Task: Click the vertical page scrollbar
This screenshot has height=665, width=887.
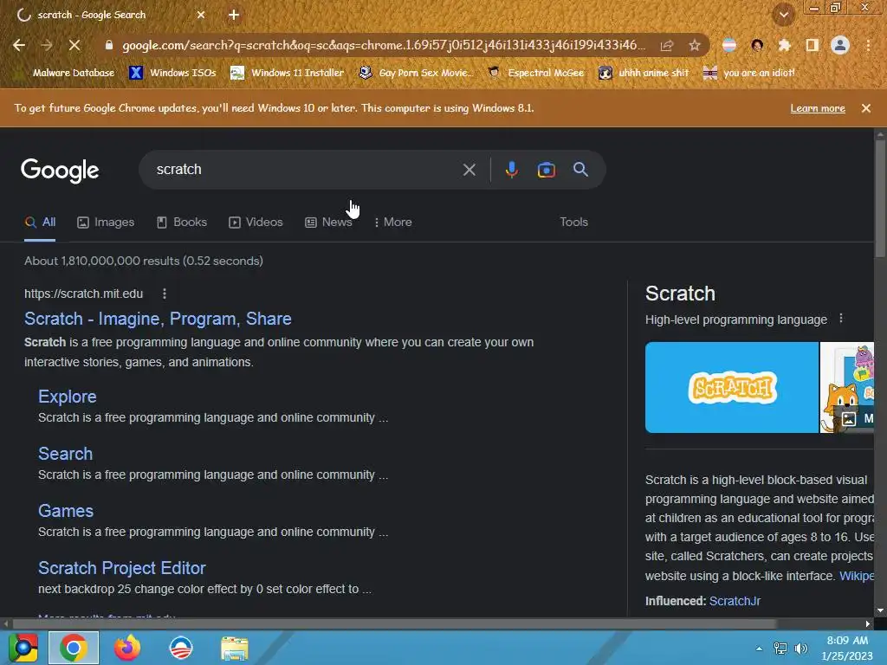Action: [x=880, y=198]
